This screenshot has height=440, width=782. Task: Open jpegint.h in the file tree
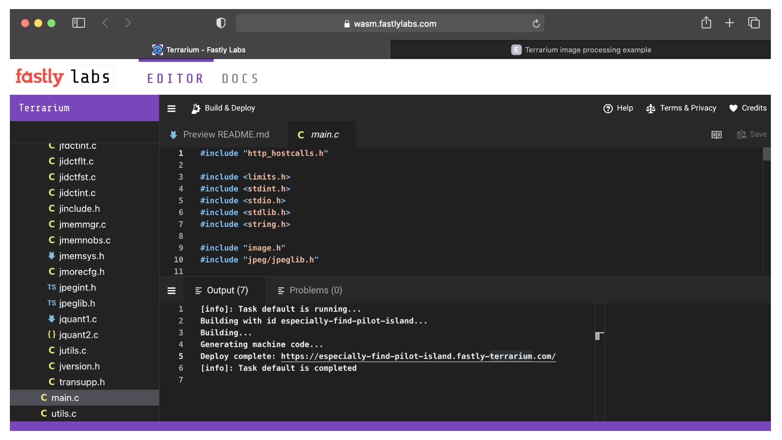[84, 288]
